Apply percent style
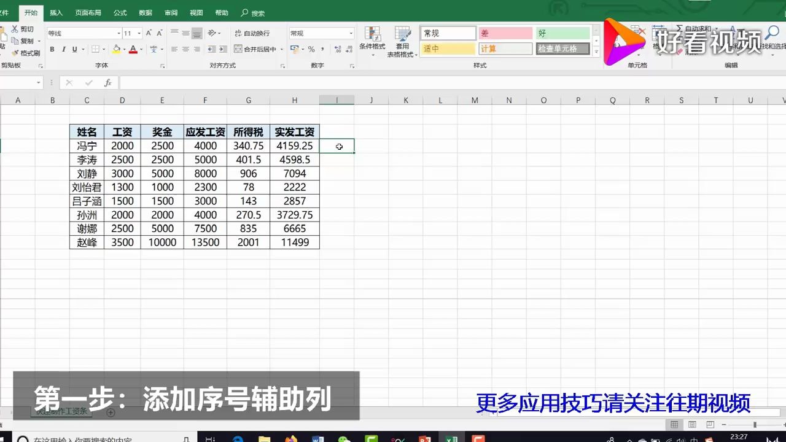The image size is (786, 442). click(x=311, y=49)
